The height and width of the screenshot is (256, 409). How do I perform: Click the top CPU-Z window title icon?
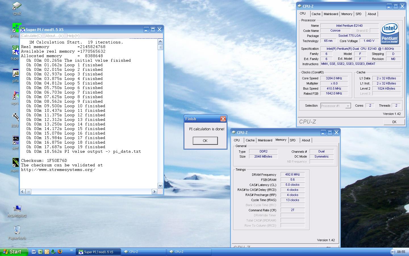[x=300, y=6]
